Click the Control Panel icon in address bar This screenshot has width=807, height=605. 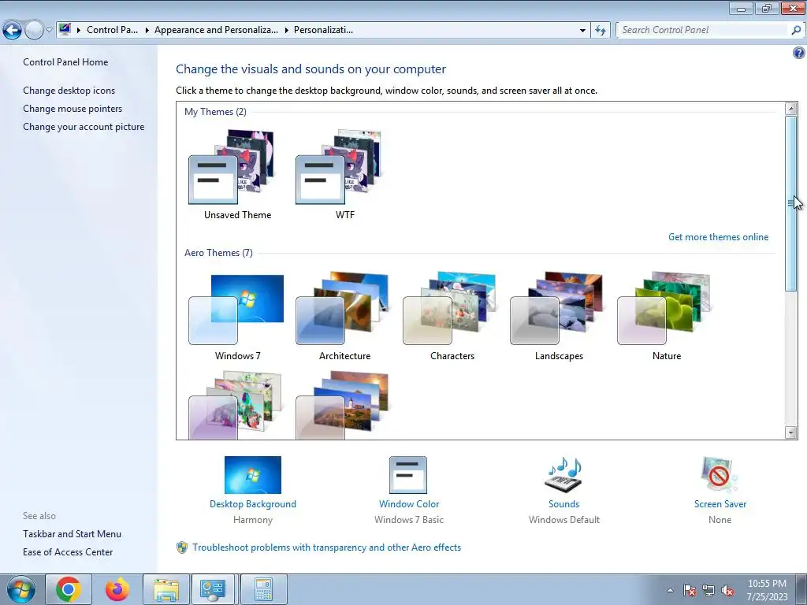pyautogui.click(x=65, y=29)
